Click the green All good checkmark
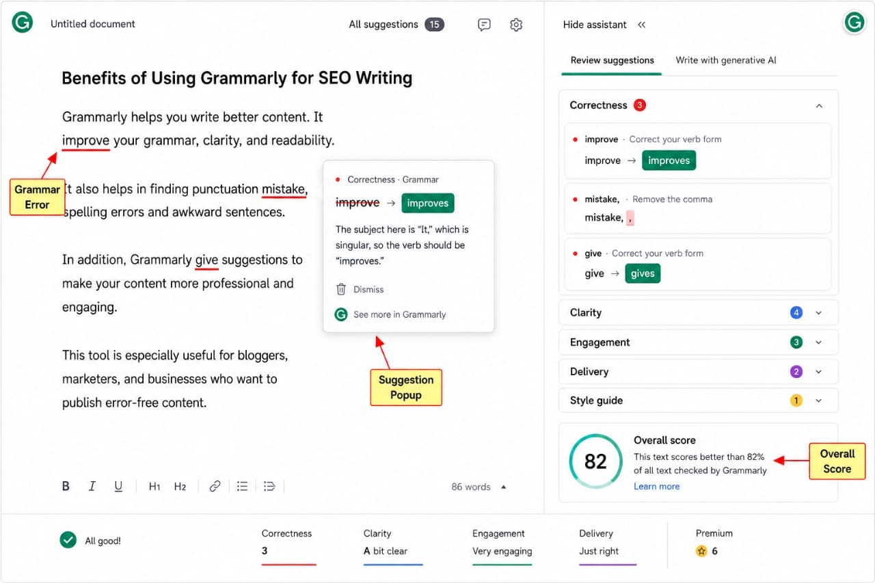The width and height of the screenshot is (875, 583). tap(68, 541)
